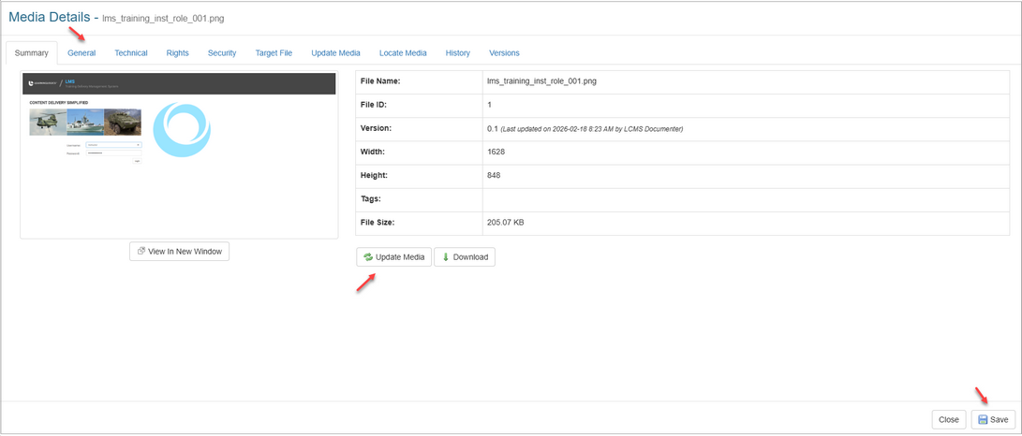Click the Version last updated text
Image resolution: width=1022 pixels, height=436 pixels.
[591, 128]
